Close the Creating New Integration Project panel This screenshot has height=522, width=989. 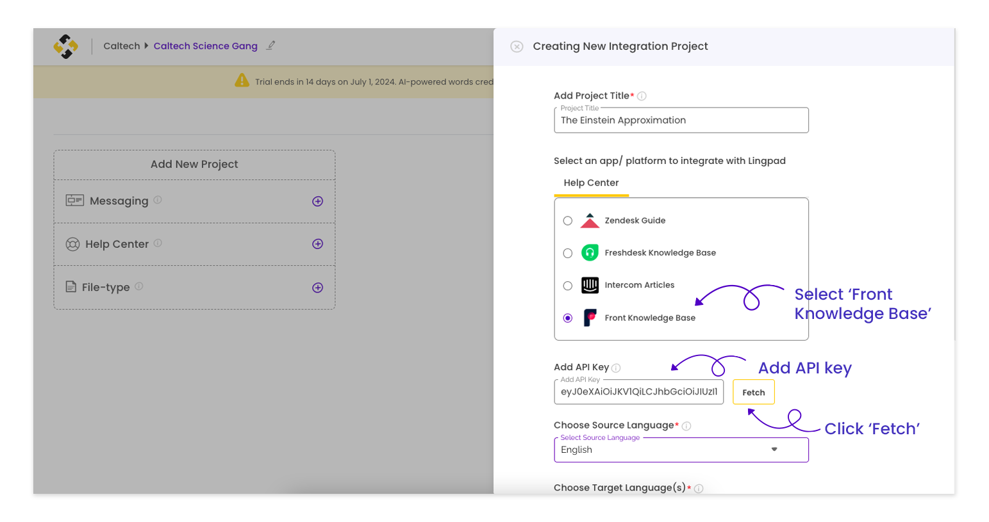point(517,47)
